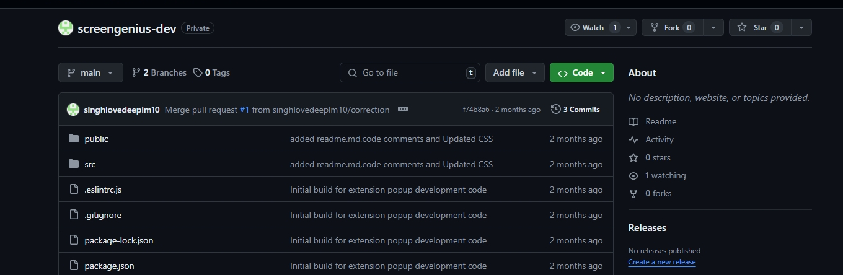This screenshot has width=843, height=275.
Task: View the 0 forks link in About
Action: point(650,193)
